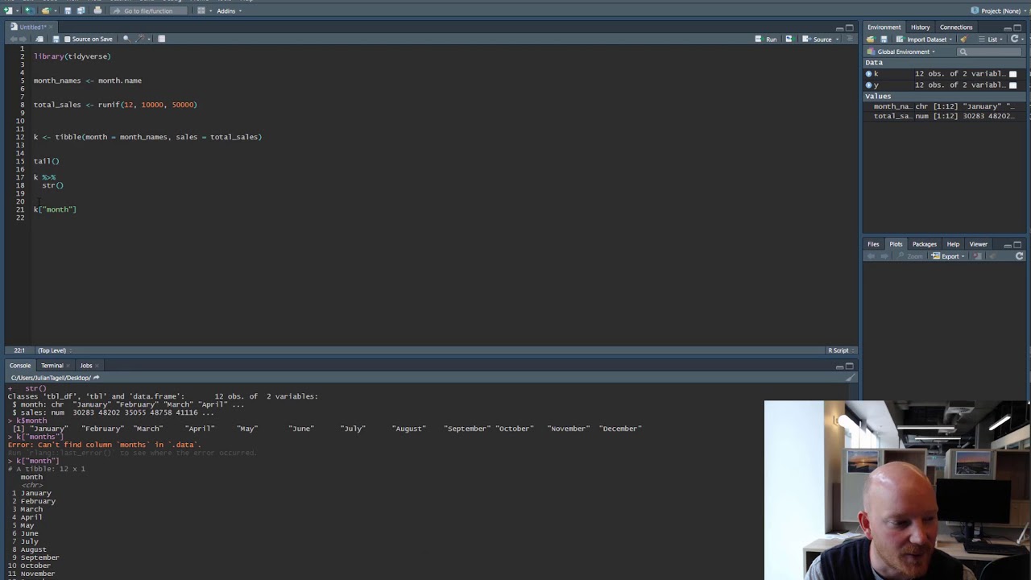Image resolution: width=1031 pixels, height=580 pixels.
Task: Click the Source button
Action: 817,39
